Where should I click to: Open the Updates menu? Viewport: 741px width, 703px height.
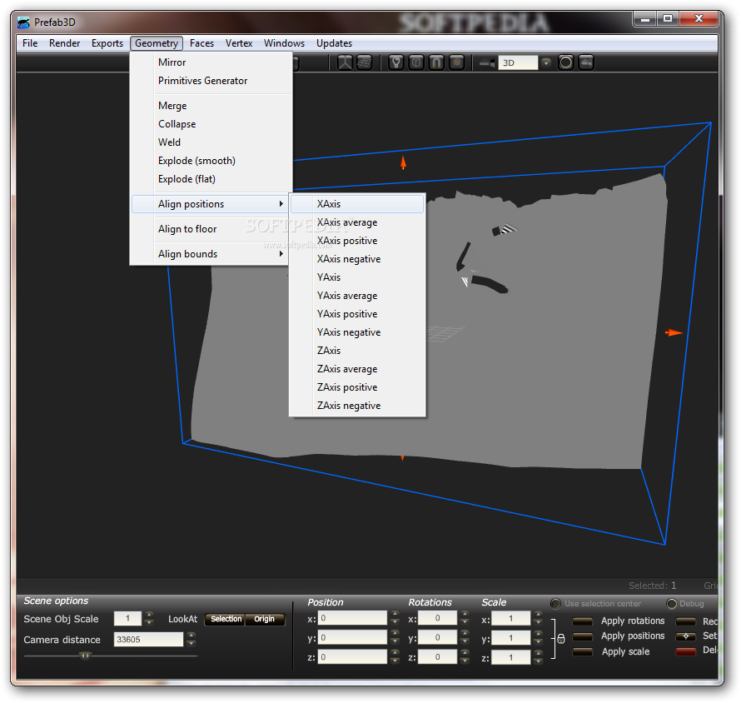pyautogui.click(x=334, y=43)
